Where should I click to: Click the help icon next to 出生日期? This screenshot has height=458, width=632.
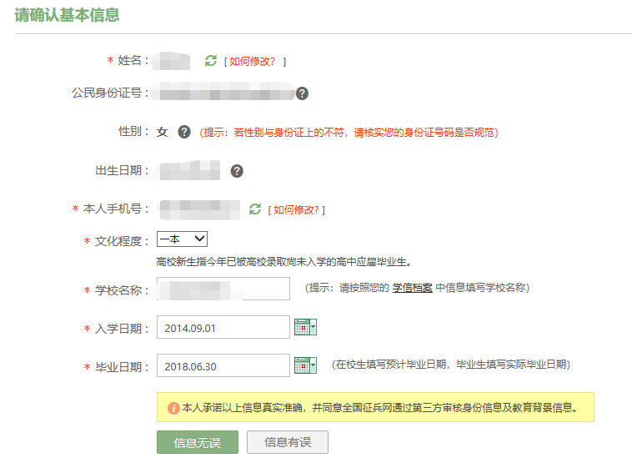[237, 171]
